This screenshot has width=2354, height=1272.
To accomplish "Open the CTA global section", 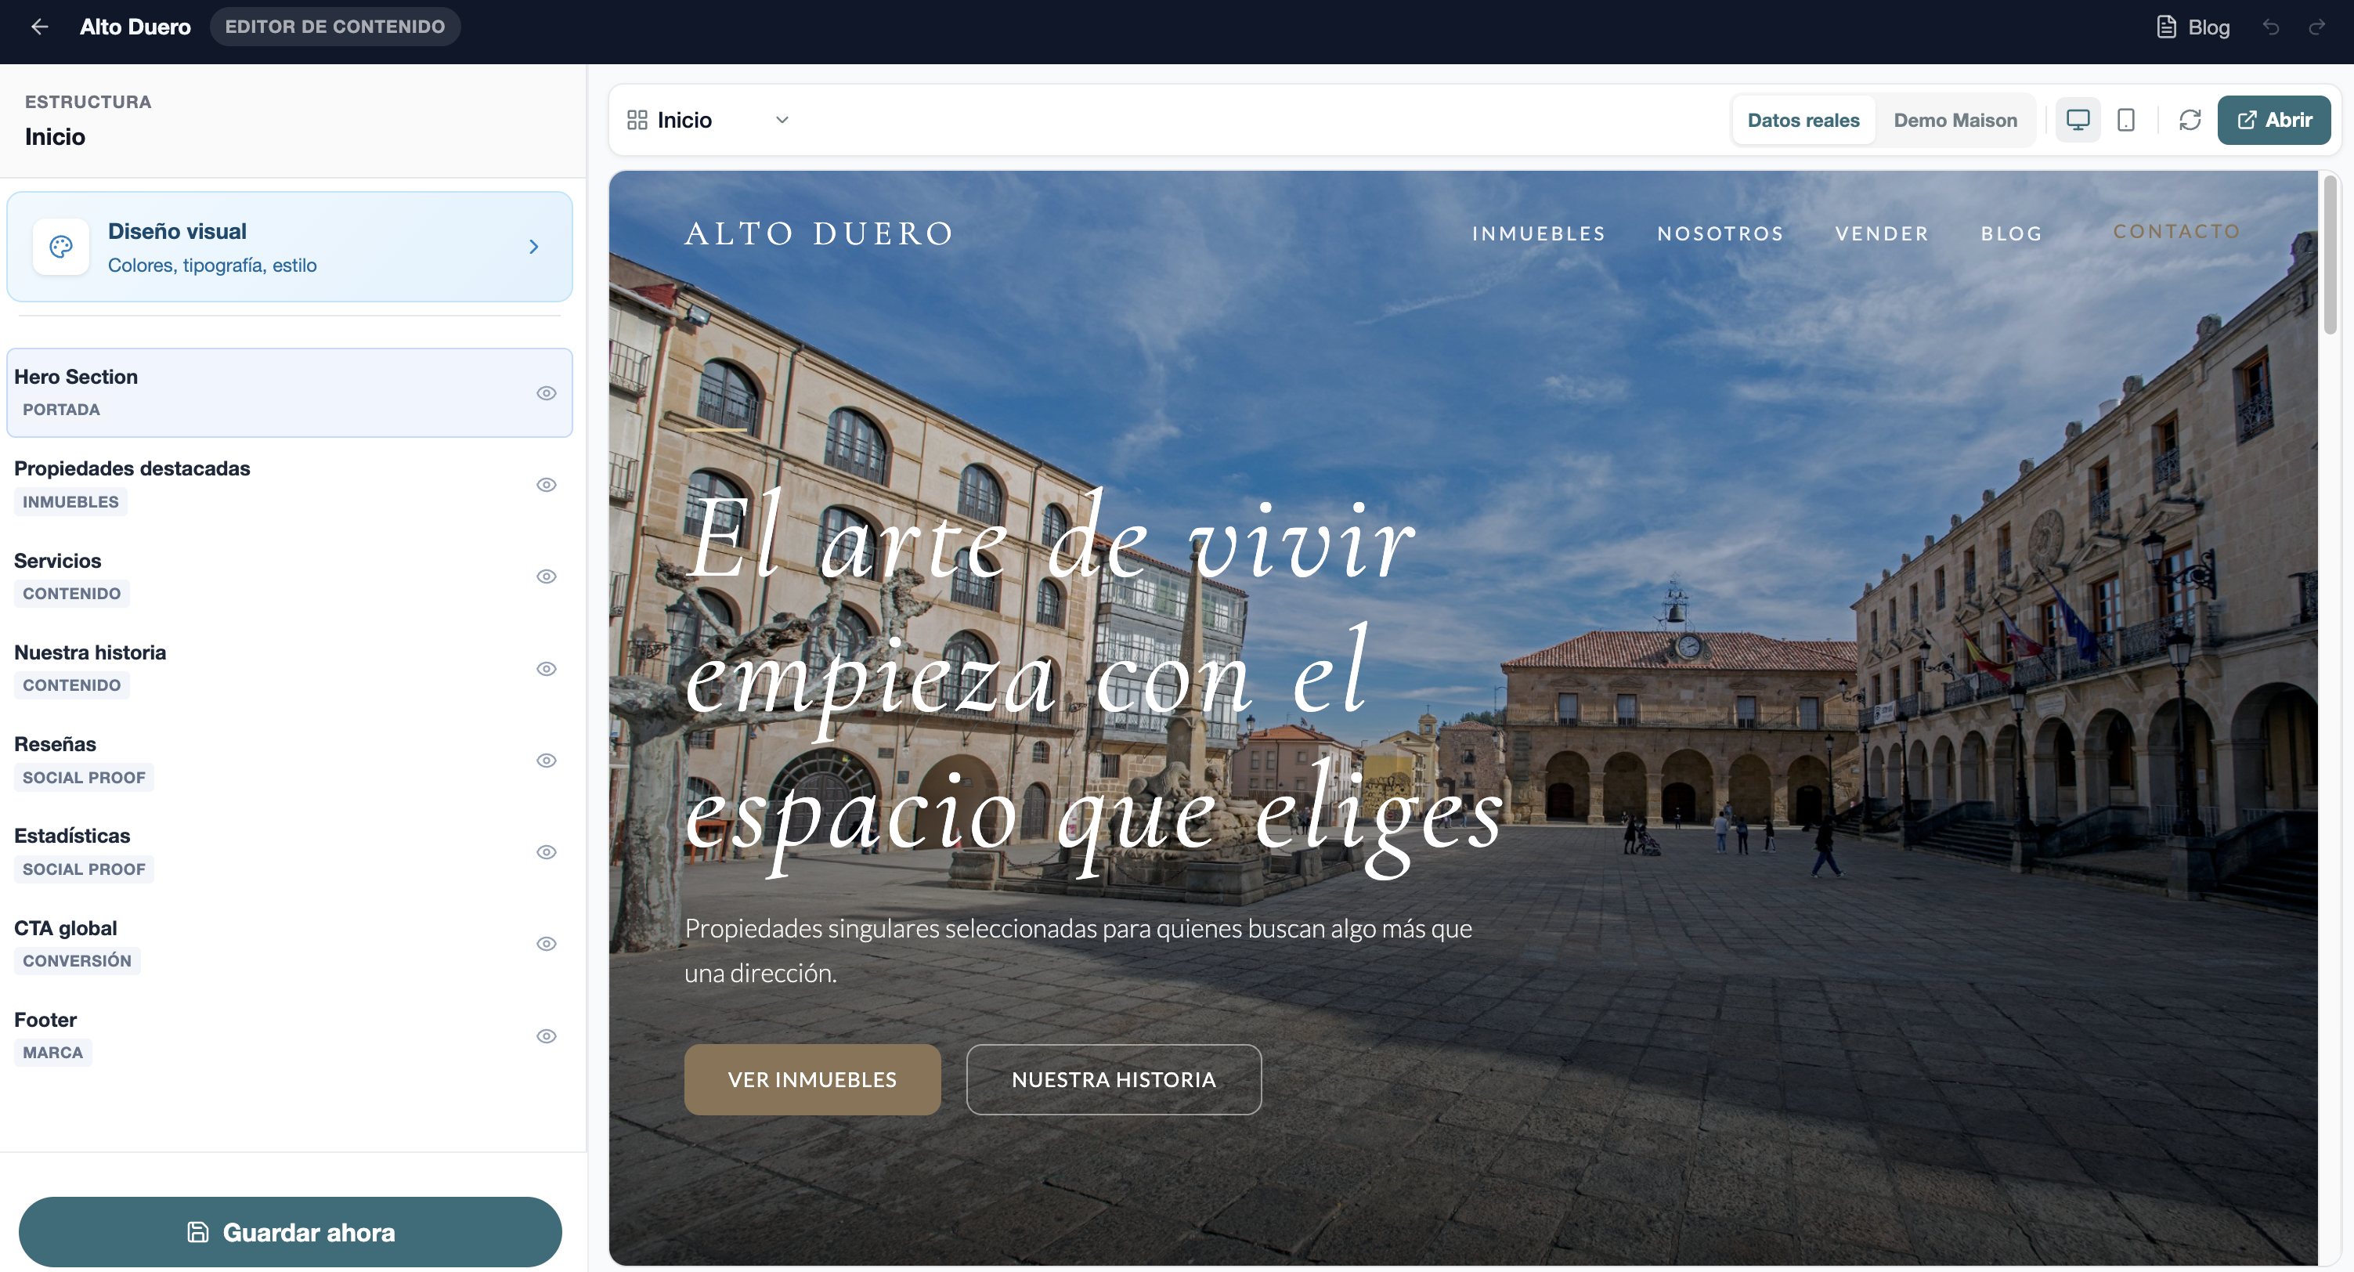I will [x=290, y=944].
